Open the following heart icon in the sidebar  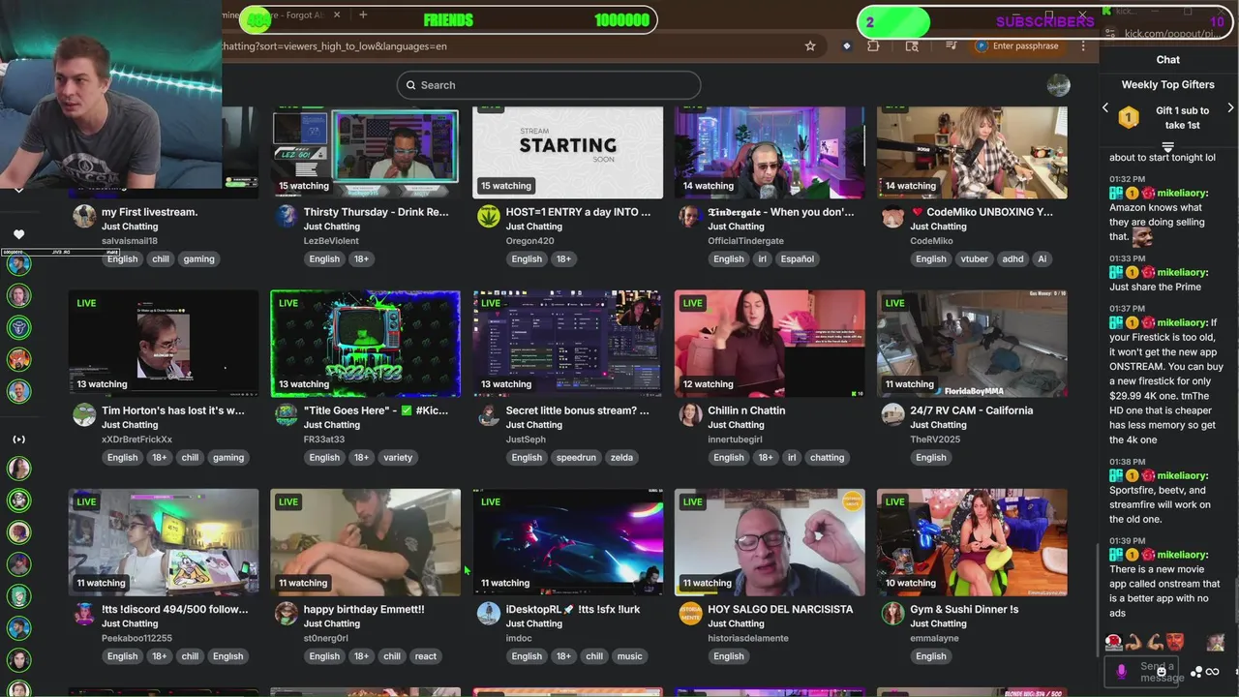click(x=18, y=234)
